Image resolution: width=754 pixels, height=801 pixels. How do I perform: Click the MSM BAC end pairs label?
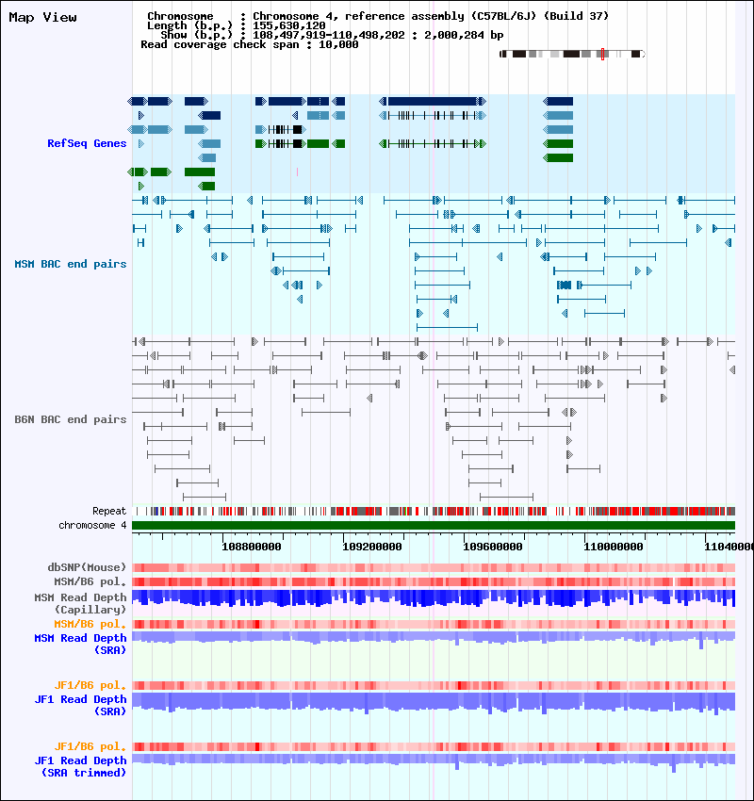pos(71,264)
